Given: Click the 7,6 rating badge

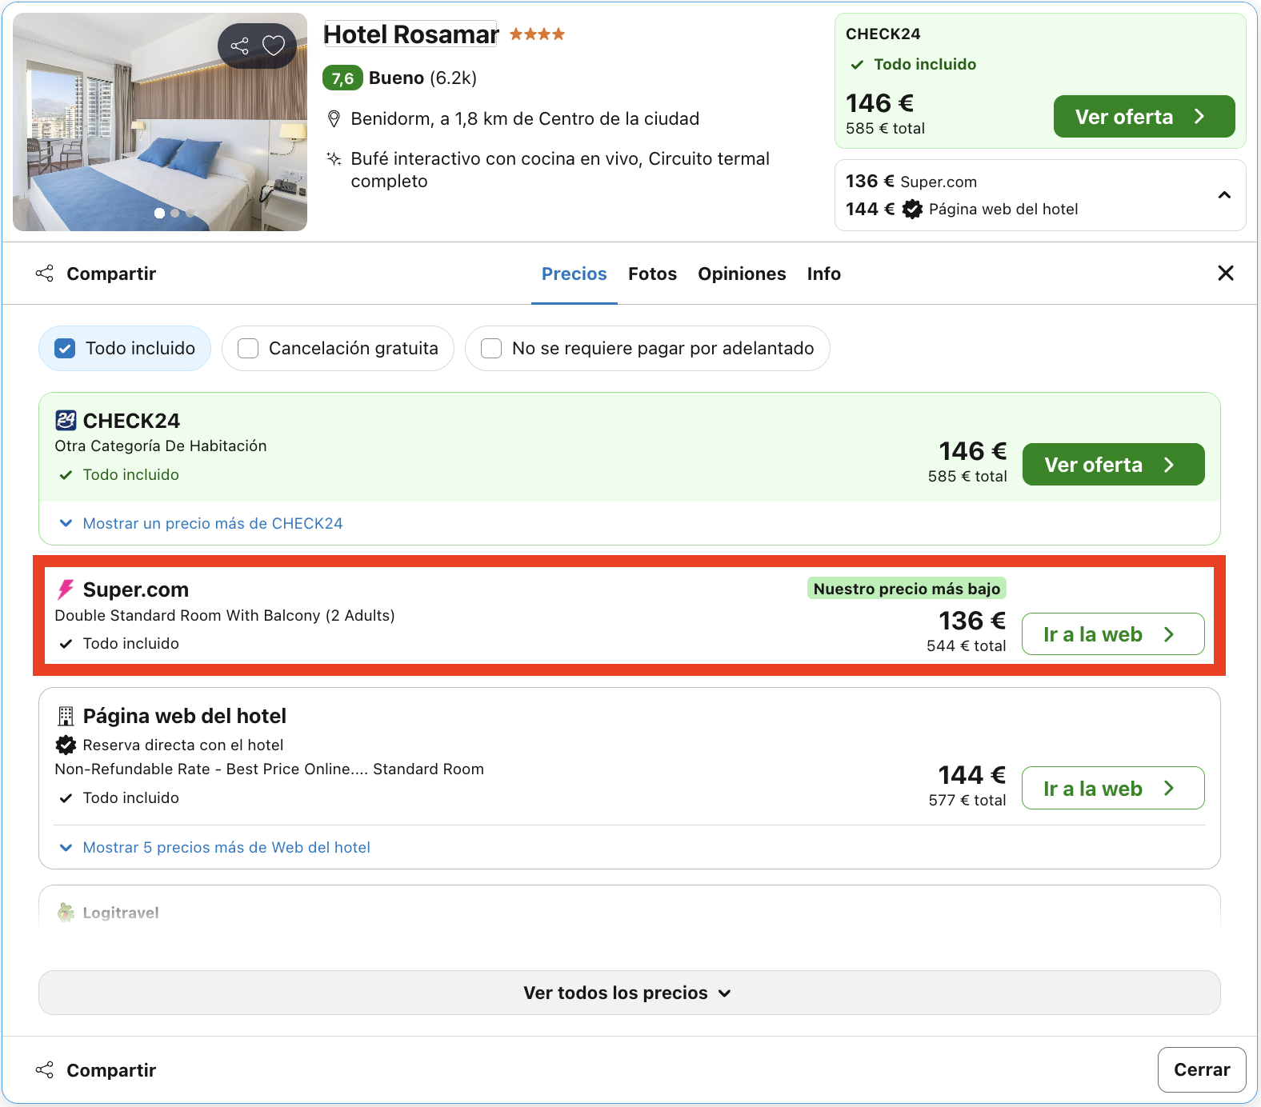Looking at the screenshot, I should (x=342, y=78).
